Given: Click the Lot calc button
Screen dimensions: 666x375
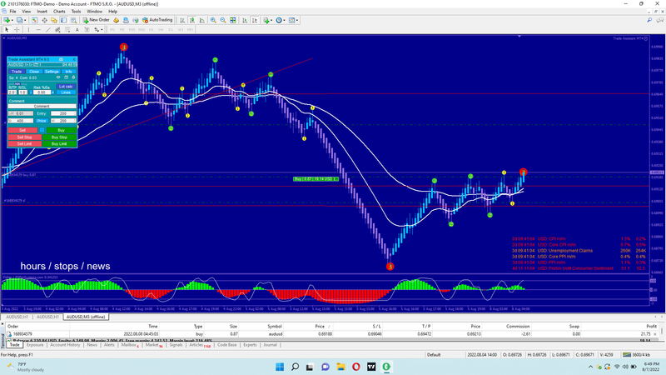Looking at the screenshot, I should pyautogui.click(x=66, y=87).
